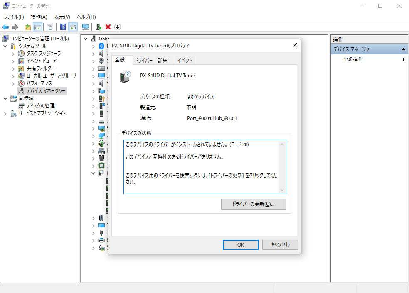Image resolution: width=409 pixels, height=293 pixels.
Task: Click the Port_#0004.Hub_#0001 location text
Action: click(x=212, y=118)
